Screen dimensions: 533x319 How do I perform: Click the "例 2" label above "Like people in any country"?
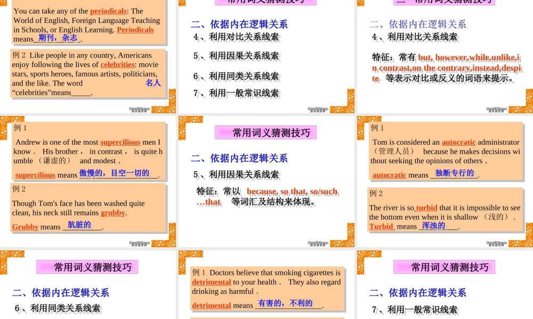click(19, 55)
